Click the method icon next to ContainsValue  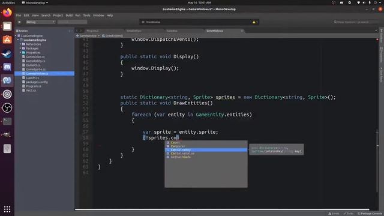point(168,154)
